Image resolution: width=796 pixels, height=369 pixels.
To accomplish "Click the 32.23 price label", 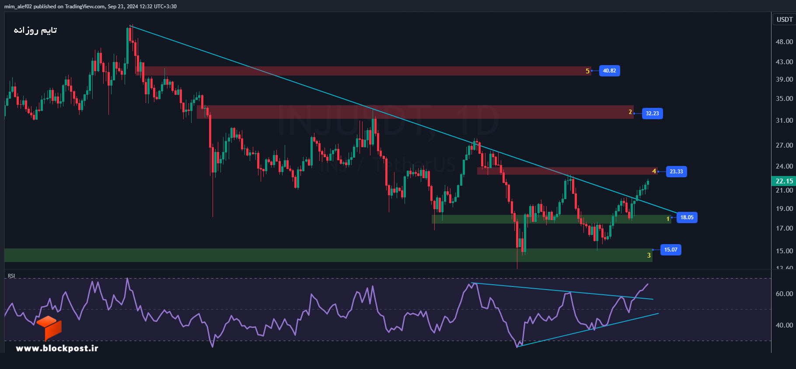I will point(652,114).
